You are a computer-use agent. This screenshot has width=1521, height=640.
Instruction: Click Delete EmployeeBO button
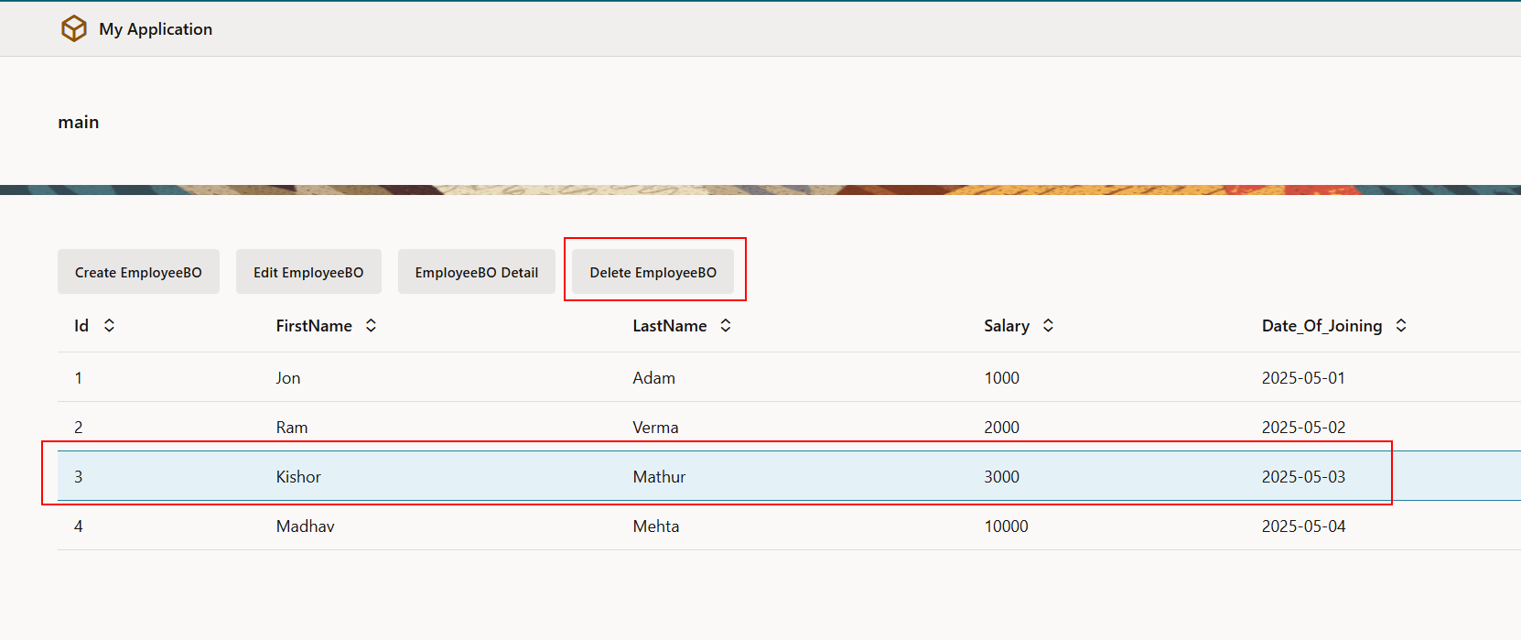tap(653, 273)
